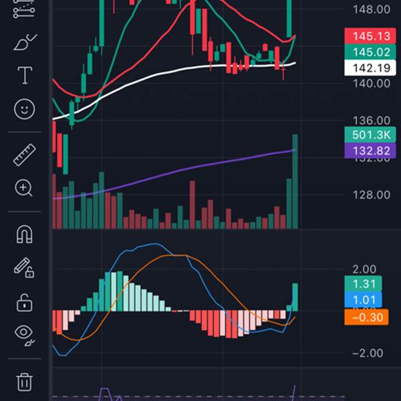Select the brush drawing tool
Viewport: 401px width, 401px height.
tap(25, 42)
